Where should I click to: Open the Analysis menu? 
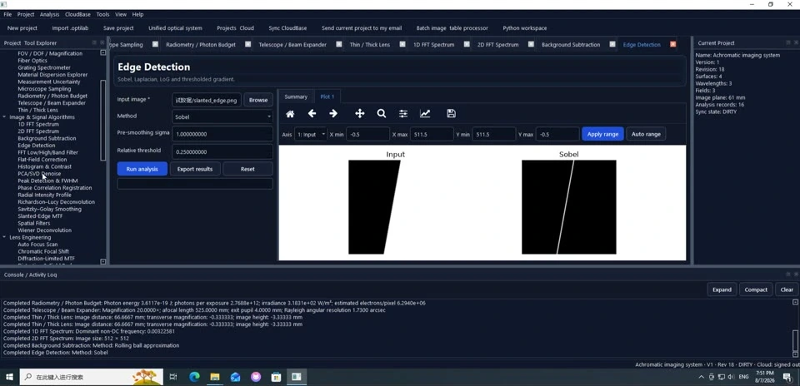tap(49, 14)
